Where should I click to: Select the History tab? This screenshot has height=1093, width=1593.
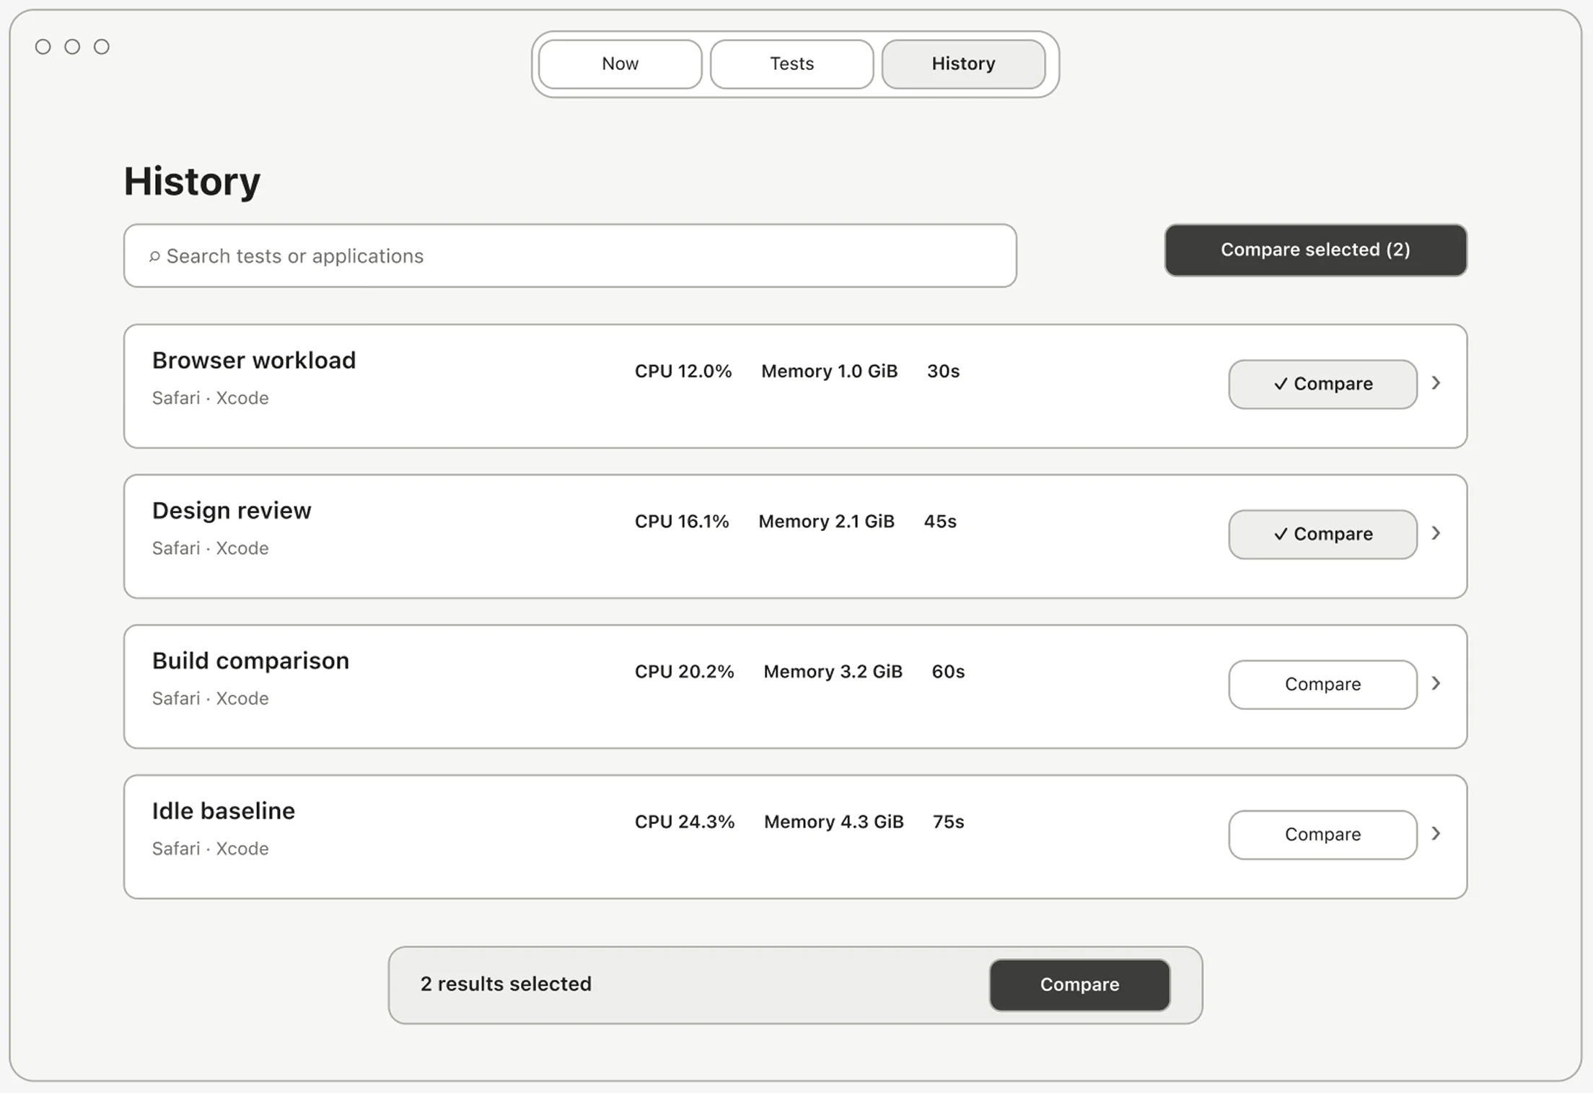click(x=963, y=64)
